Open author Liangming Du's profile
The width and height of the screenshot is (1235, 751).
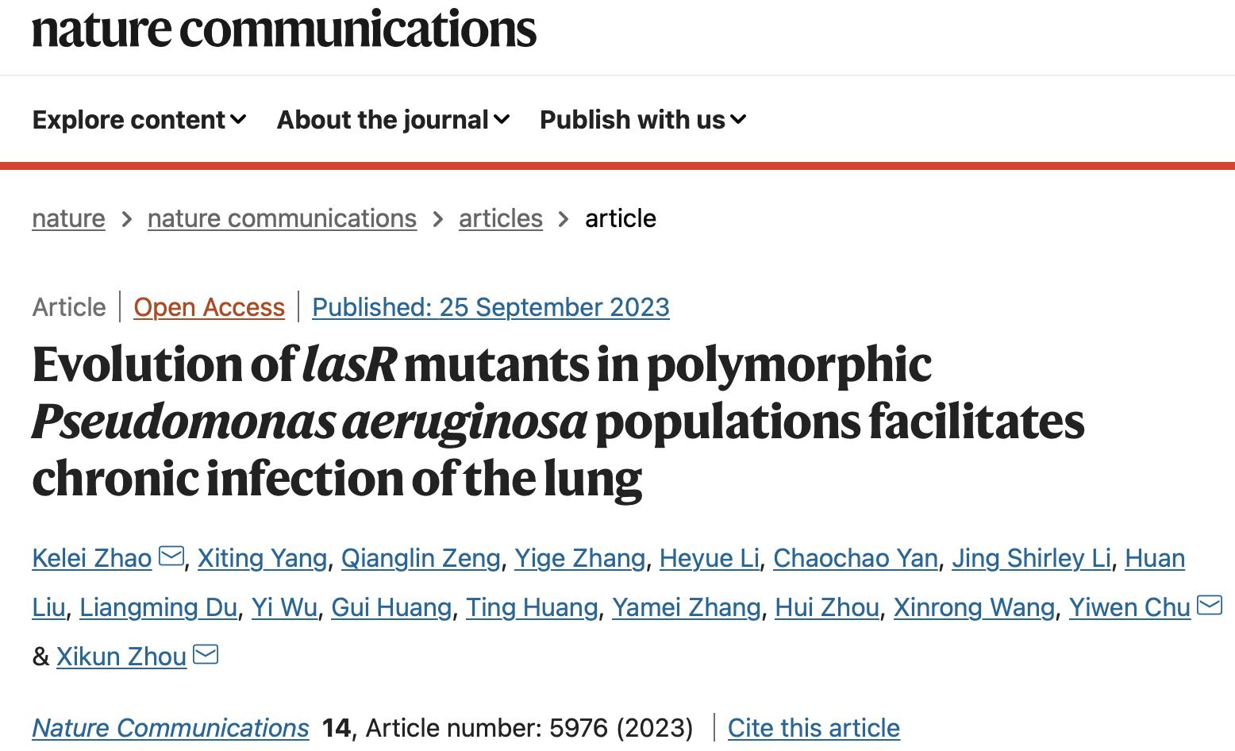tap(158, 607)
